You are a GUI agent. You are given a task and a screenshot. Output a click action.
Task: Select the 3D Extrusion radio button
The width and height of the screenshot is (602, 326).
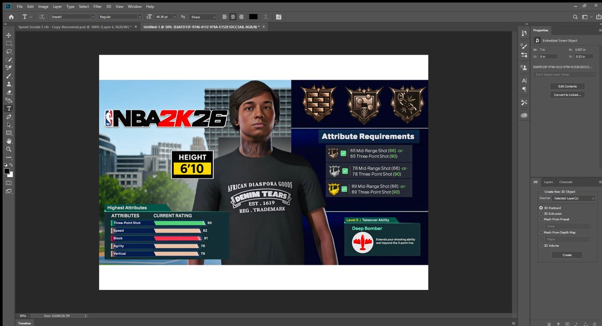(x=541, y=213)
